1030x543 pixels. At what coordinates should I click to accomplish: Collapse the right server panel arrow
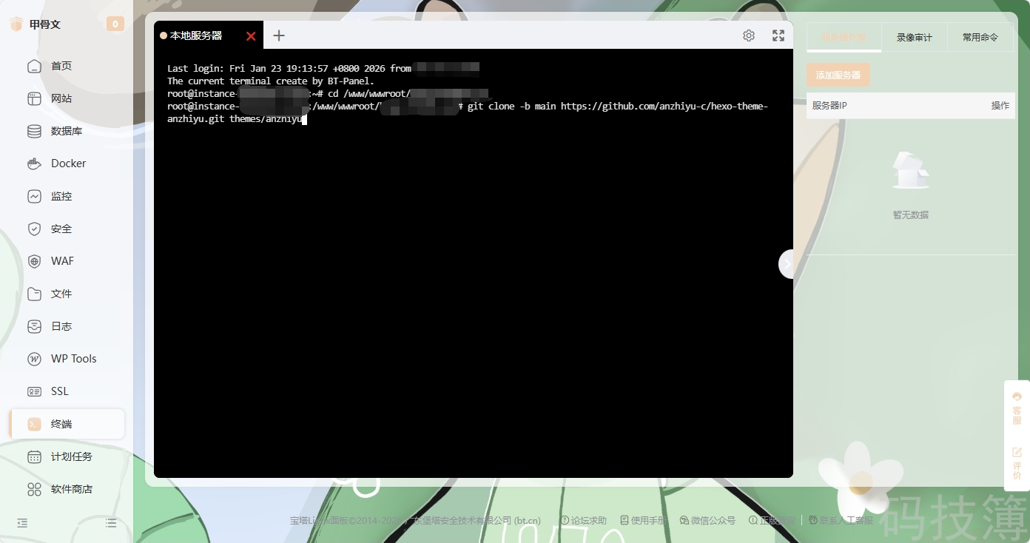pyautogui.click(x=787, y=264)
